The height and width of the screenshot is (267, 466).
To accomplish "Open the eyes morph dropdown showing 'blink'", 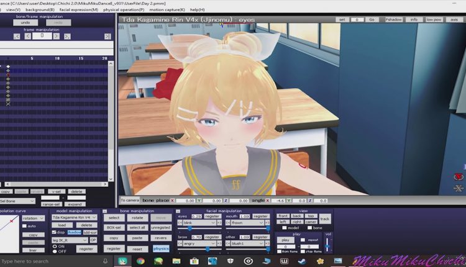I will pyautogui.click(x=199, y=223).
